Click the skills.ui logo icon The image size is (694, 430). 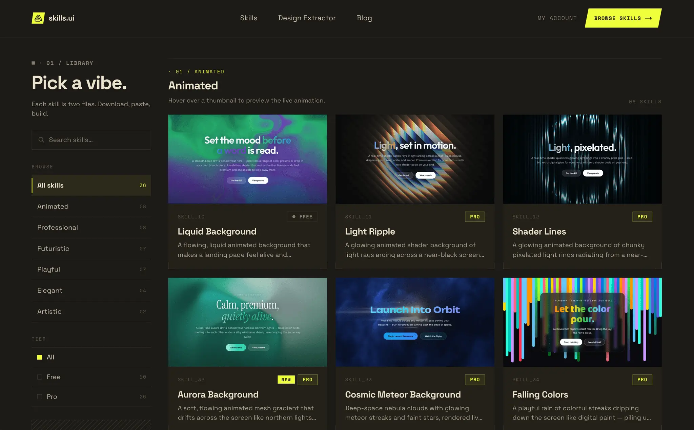(x=38, y=18)
